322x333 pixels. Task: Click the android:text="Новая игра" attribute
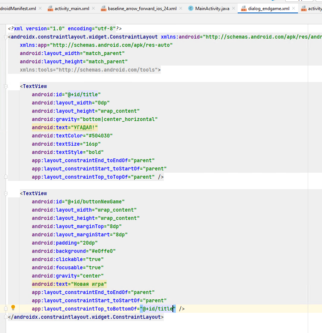(69, 284)
